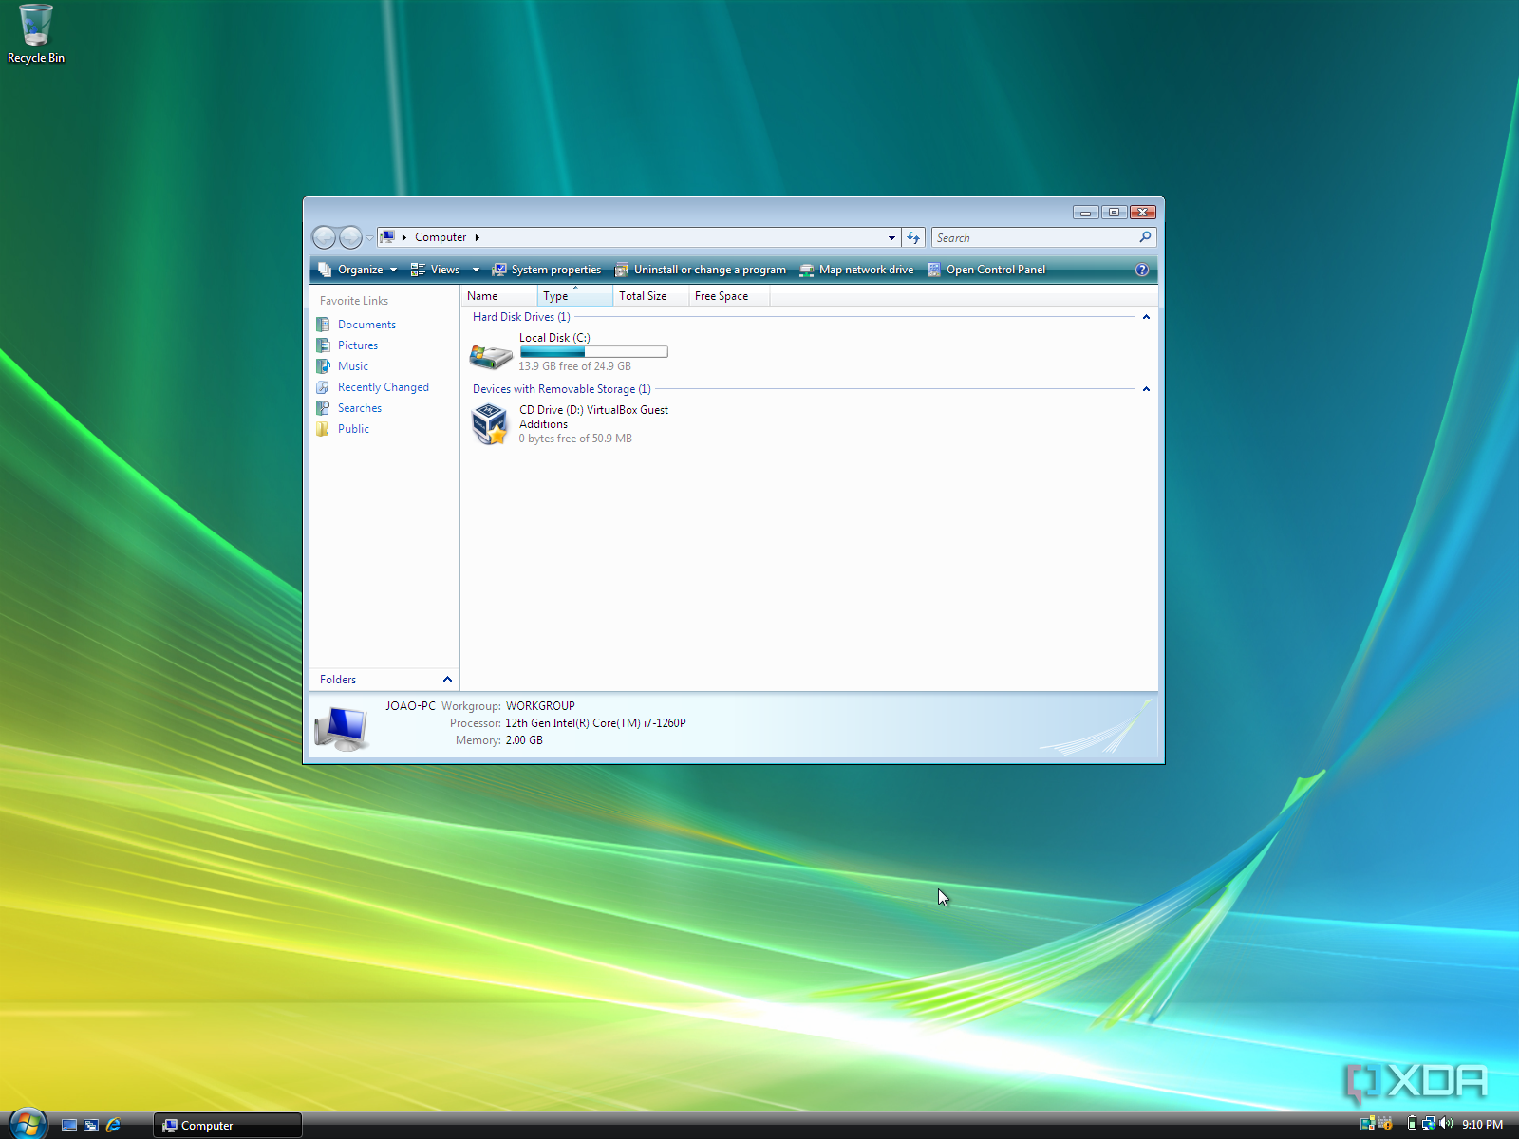Expand the Folders pane chevron
The image size is (1519, 1139).
tap(447, 679)
